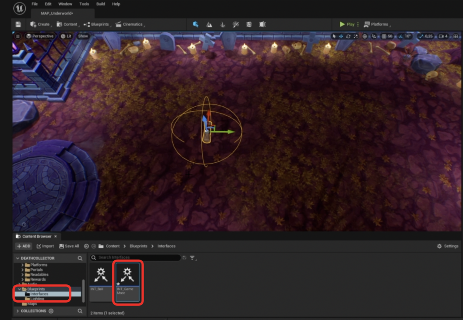Click the content browser history back arrow
The width and height of the screenshot is (463, 320).
86,246
